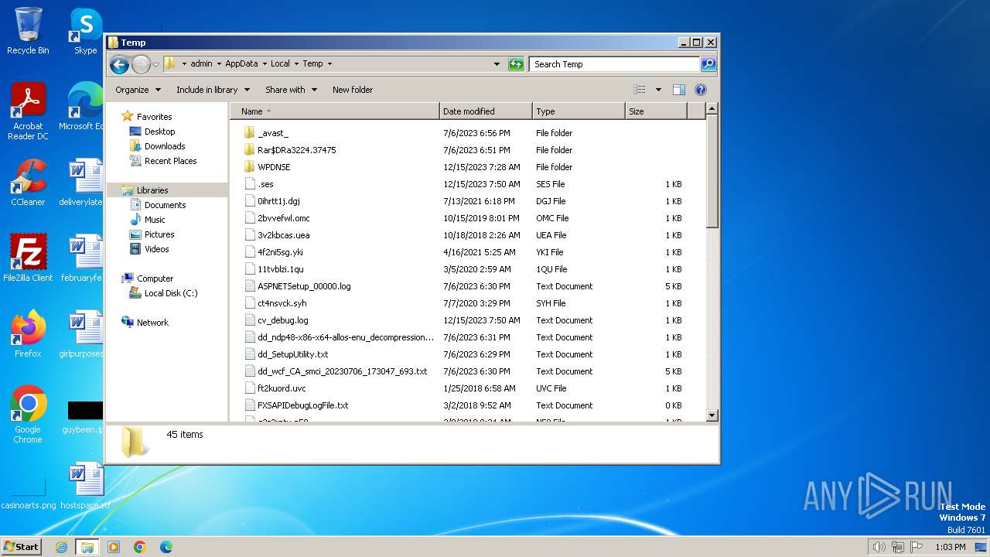
Task: Open Chrome from the taskbar
Action: pyautogui.click(x=139, y=547)
